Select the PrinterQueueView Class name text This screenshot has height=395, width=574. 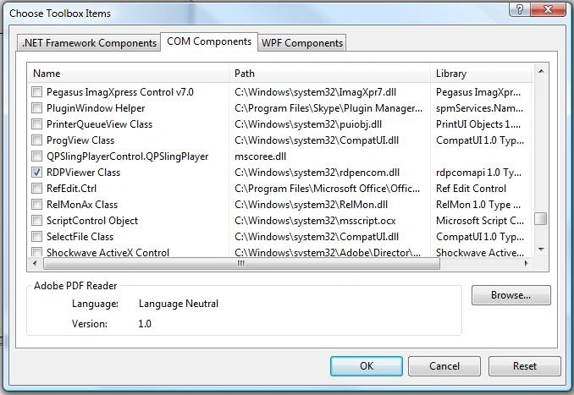coord(99,124)
